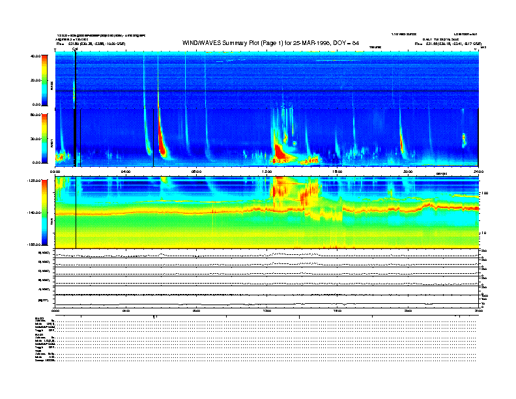The width and height of the screenshot is (516, 399).
Task: Click the red burst near 19:30 in RAD1
Action: tap(401, 143)
